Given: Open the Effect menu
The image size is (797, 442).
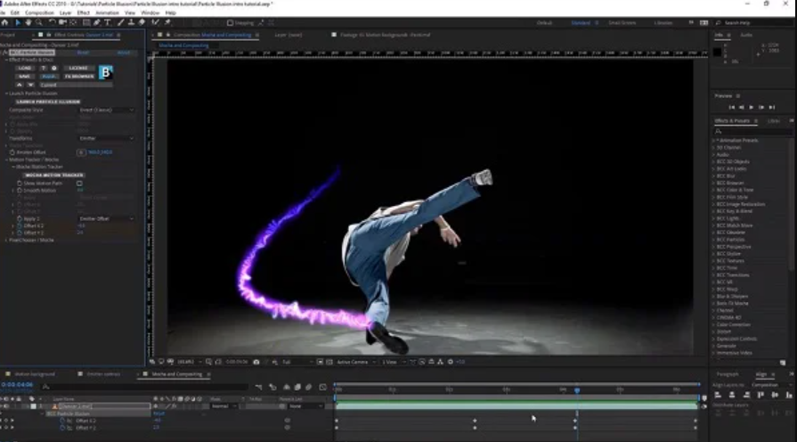Looking at the screenshot, I should [83, 12].
